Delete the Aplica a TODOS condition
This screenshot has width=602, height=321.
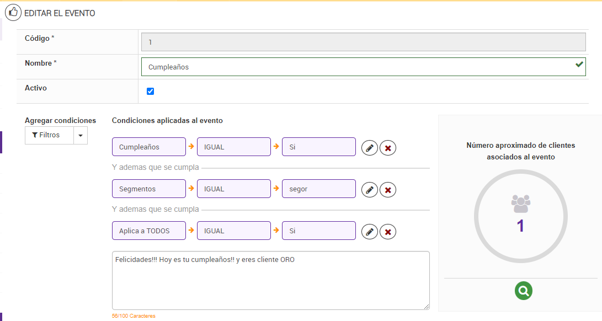pyautogui.click(x=388, y=232)
